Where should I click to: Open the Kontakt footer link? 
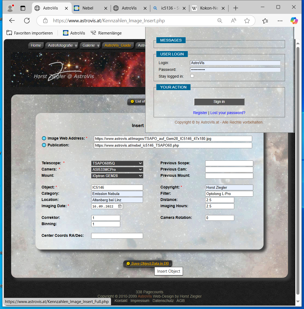point(121,301)
